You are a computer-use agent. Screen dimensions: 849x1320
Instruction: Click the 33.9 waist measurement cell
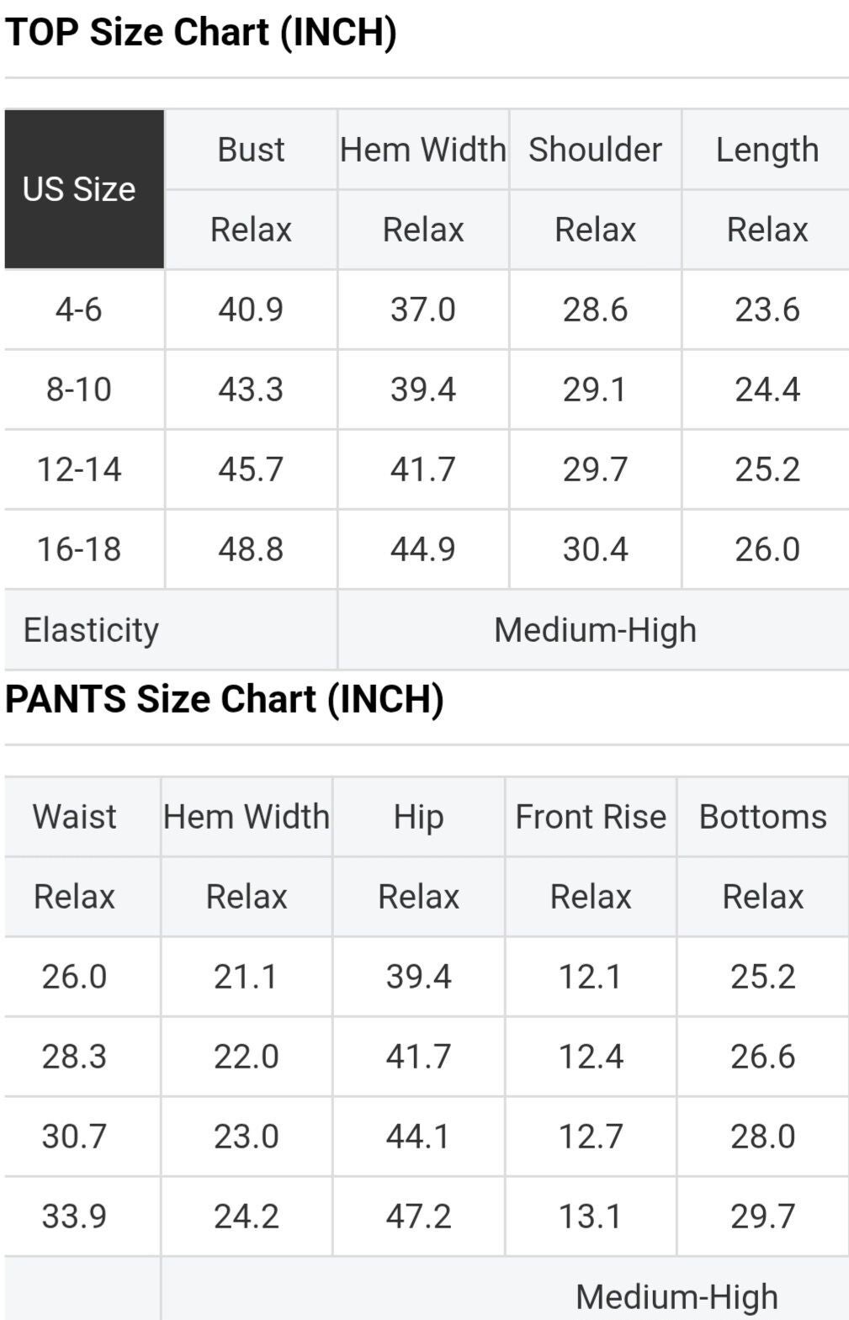[x=74, y=1217]
